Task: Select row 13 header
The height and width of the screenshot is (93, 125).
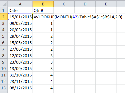Action: point(4,88)
